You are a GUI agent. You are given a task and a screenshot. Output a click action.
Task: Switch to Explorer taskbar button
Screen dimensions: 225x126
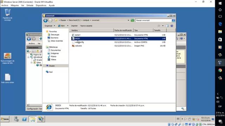[x=33, y=119]
